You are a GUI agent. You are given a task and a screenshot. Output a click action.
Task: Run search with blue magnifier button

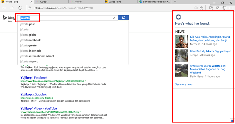[123, 18]
